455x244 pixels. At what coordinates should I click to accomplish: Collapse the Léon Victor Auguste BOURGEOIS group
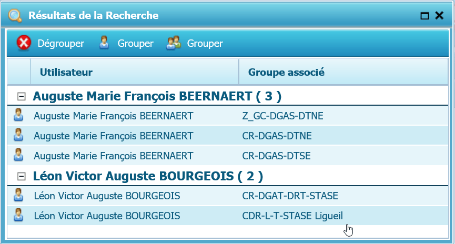[22, 176]
